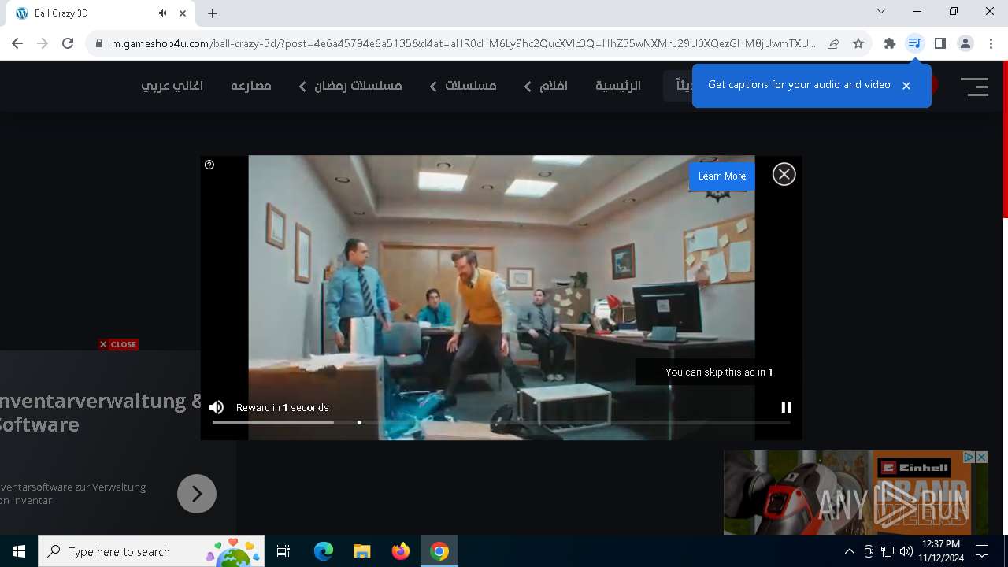Open the ad info question-mark icon
Viewport: 1008px width, 567px height.
(209, 165)
